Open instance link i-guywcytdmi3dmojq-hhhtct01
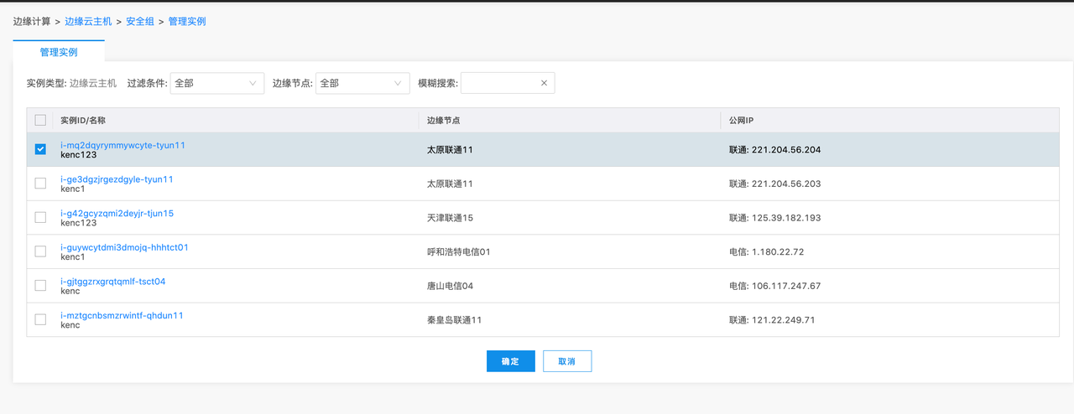This screenshot has height=414, width=1074. pos(124,247)
